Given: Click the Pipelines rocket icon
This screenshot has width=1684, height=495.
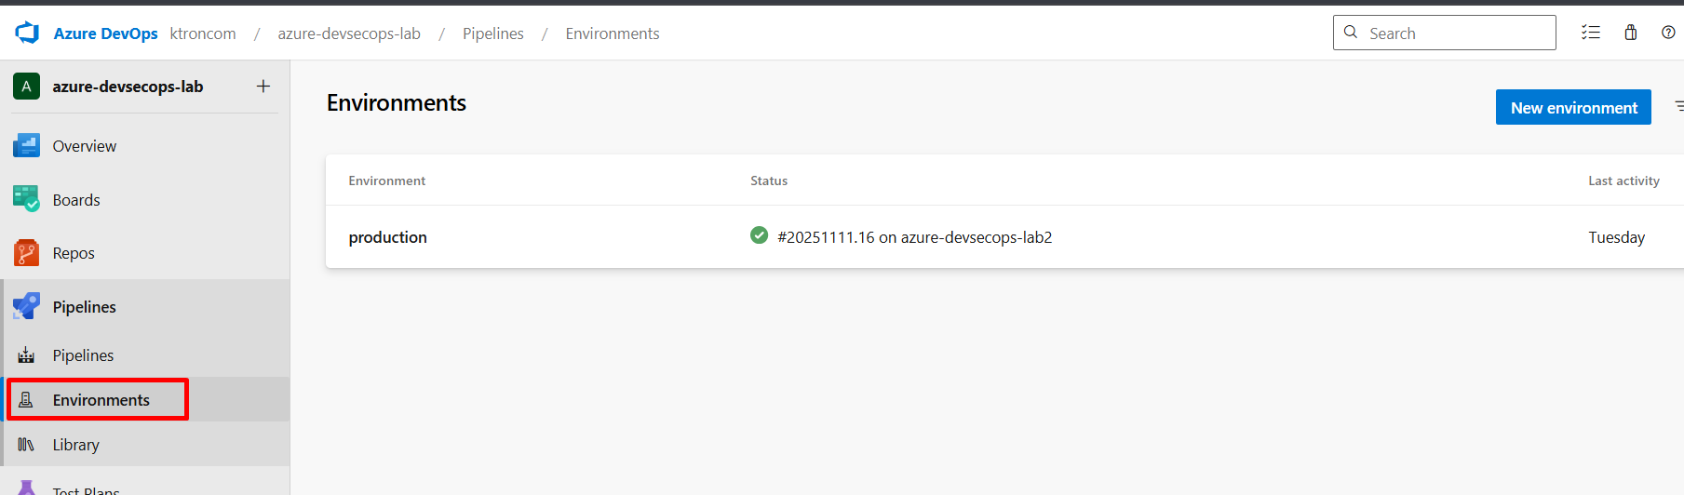Looking at the screenshot, I should (26, 306).
